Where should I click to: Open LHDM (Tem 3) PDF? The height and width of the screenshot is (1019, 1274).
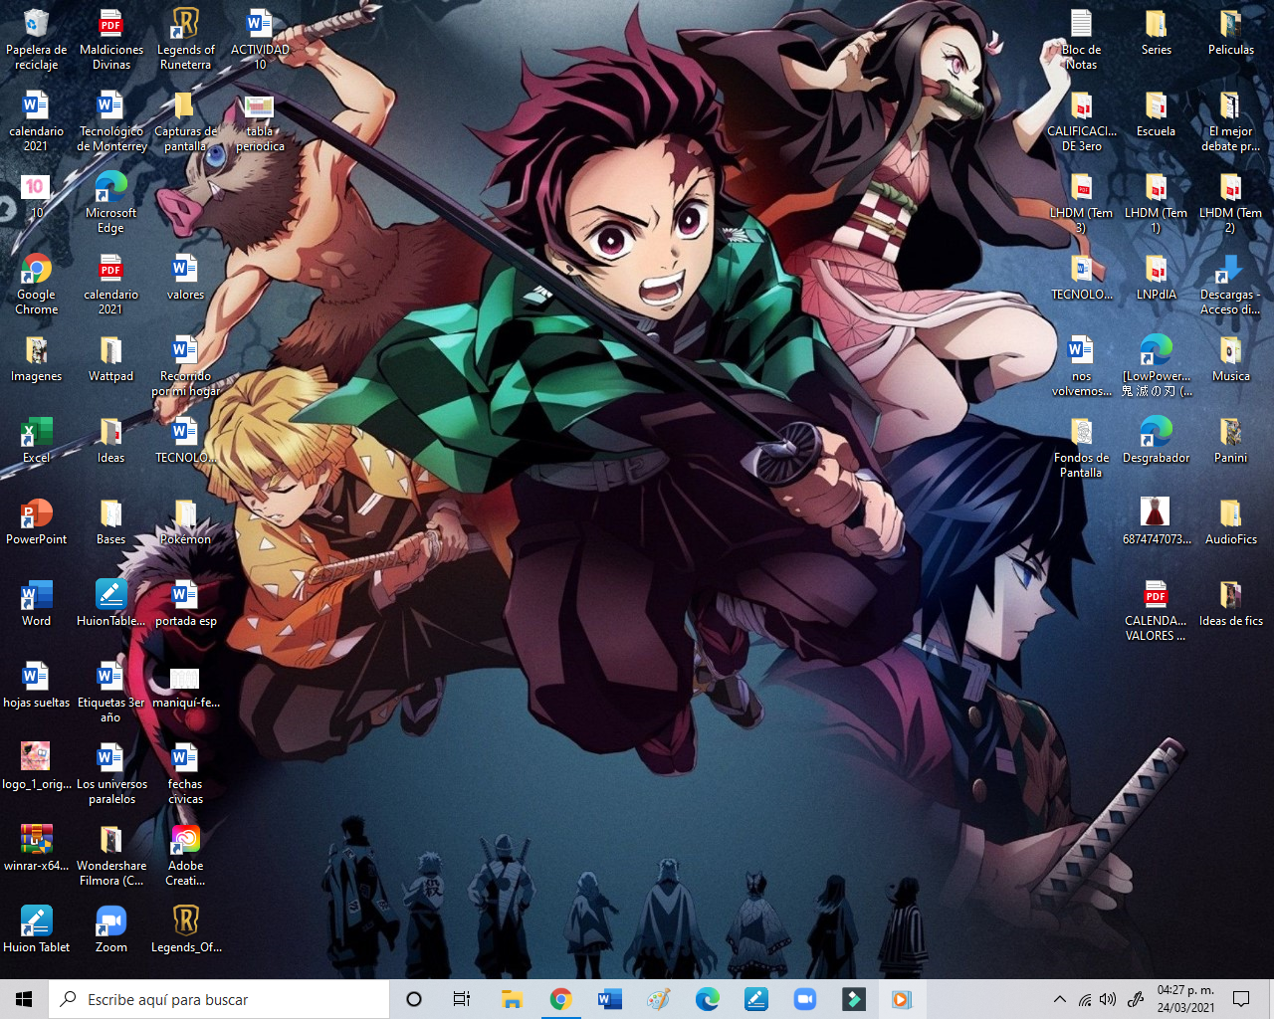1081,203
